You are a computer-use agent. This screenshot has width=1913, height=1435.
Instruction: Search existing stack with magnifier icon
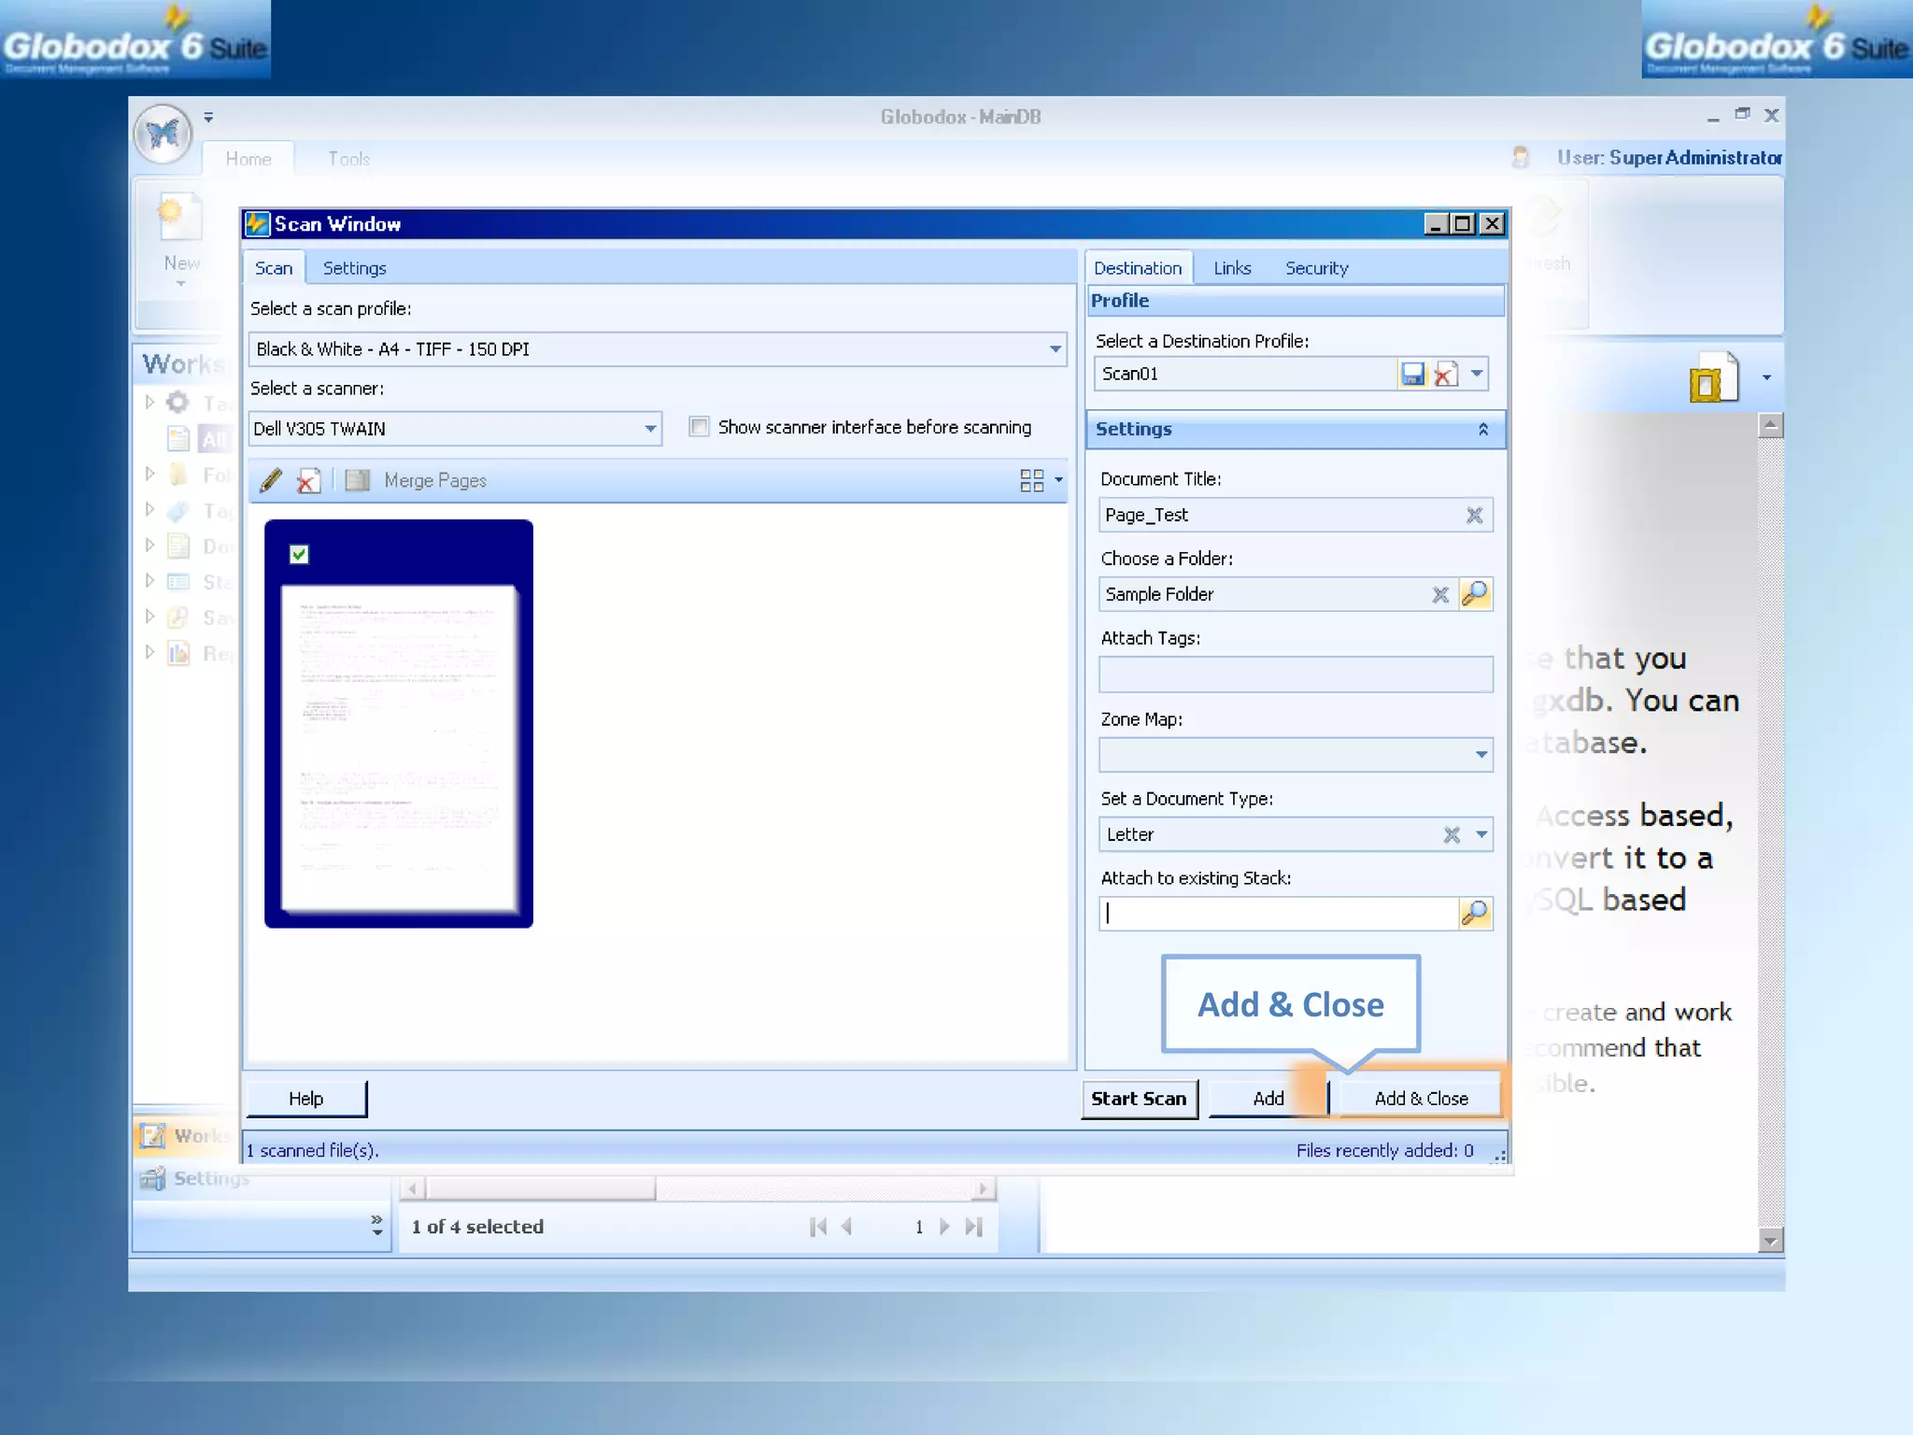click(1475, 913)
